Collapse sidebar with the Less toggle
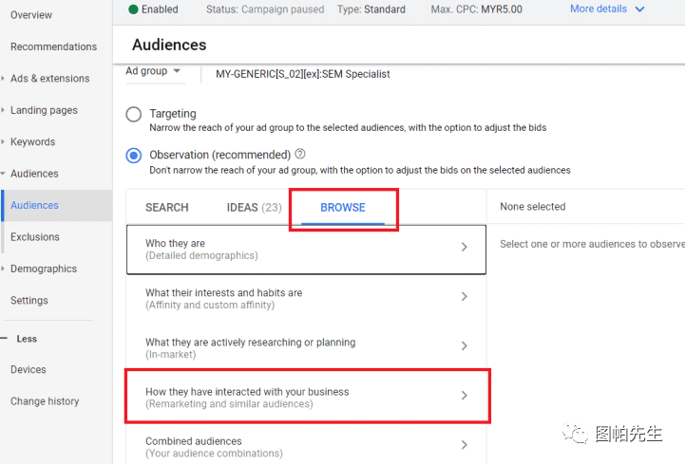 (27, 339)
